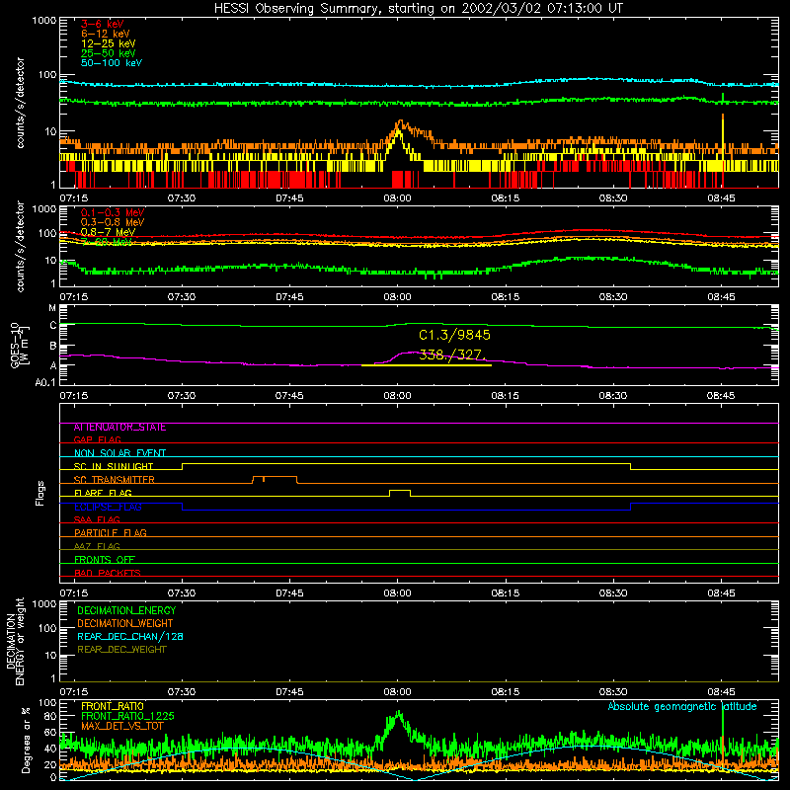Screen dimensions: 790x790
Task: Click the 08:15 tick label under MeV panel
Action: pos(506,297)
